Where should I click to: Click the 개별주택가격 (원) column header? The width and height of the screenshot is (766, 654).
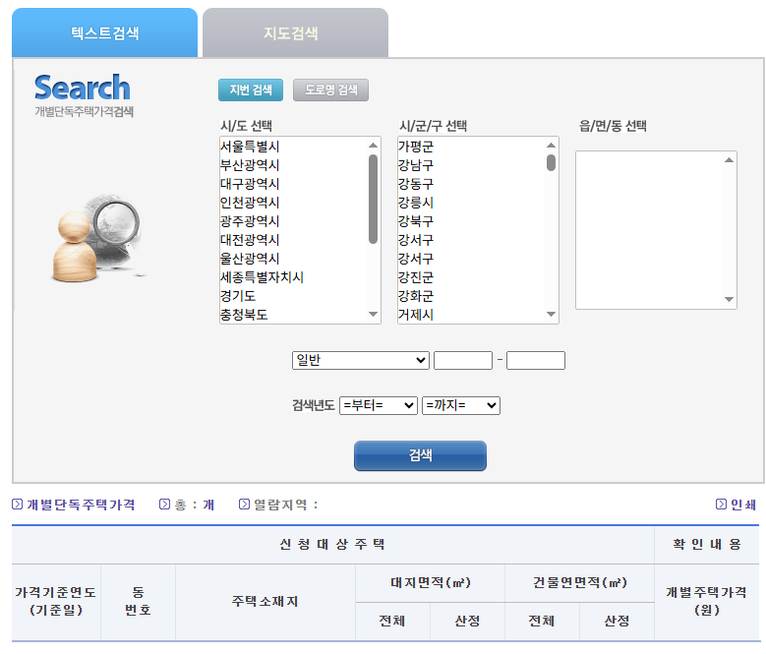click(706, 602)
